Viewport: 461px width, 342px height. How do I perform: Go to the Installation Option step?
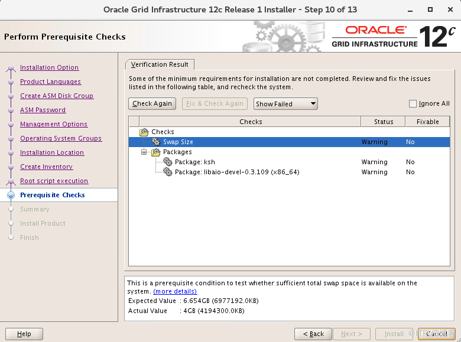click(x=50, y=67)
